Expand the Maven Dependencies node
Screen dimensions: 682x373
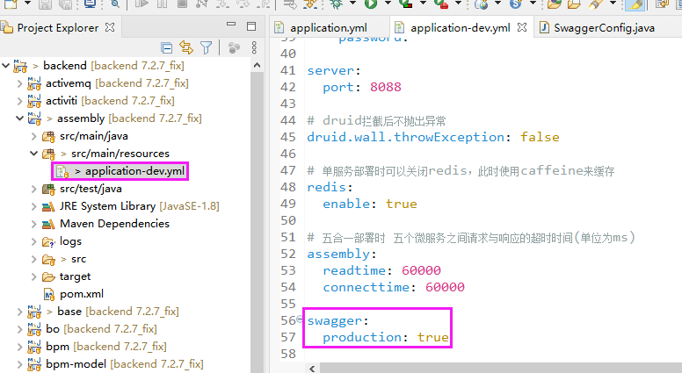[x=33, y=224]
